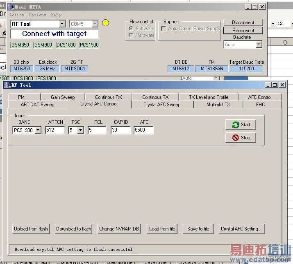This screenshot has height=264, width=293.
Task: Click the 115200 Target Baud Rate value
Action: (246, 69)
